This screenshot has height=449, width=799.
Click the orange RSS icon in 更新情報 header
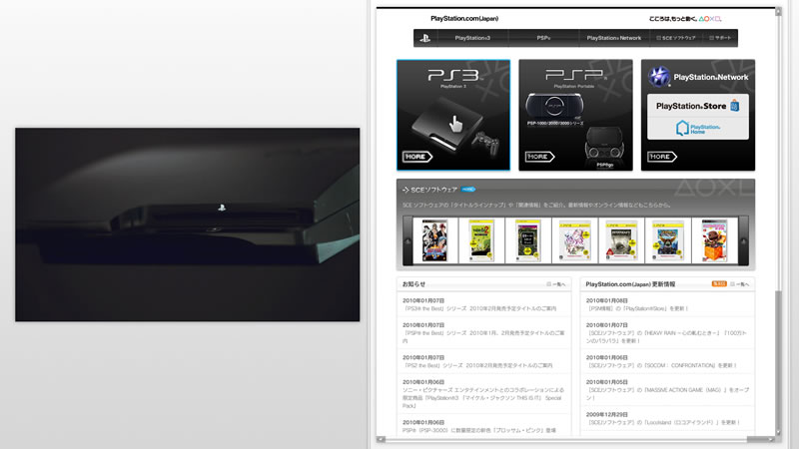(x=718, y=284)
